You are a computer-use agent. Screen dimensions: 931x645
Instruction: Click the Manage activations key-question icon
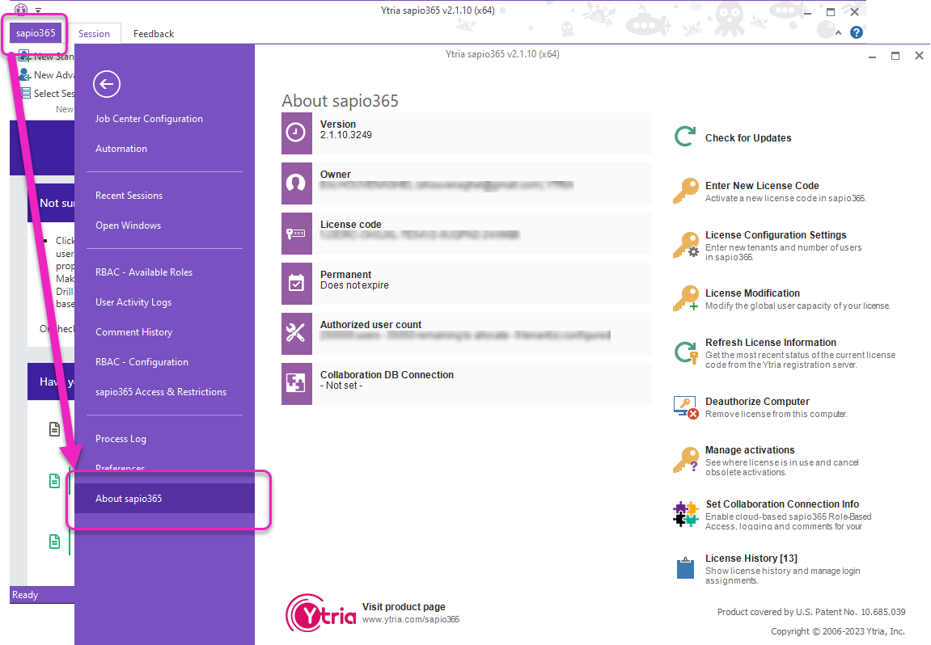[x=686, y=460]
